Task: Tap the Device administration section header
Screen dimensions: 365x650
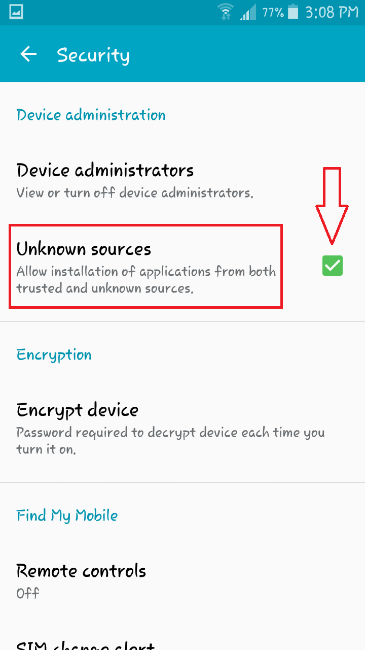Action: point(91,115)
